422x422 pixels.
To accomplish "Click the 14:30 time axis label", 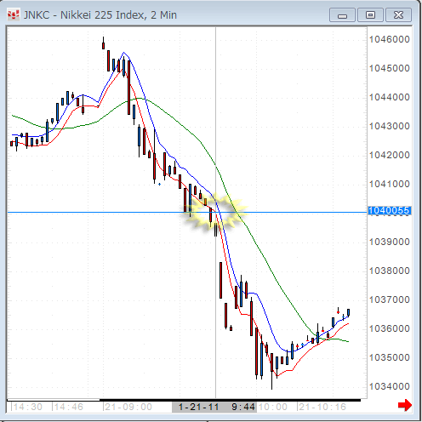I will pyautogui.click(x=27, y=407).
